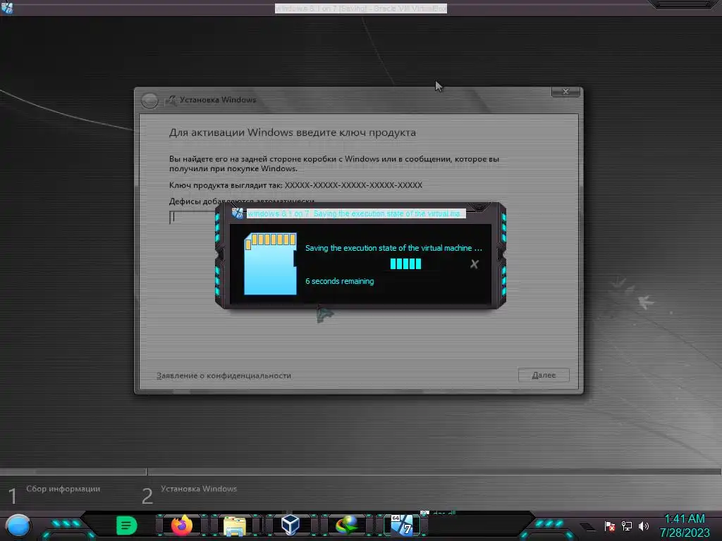Select the running Windows 7 VM taskbar button
Image resolution: width=722 pixels, height=541 pixels.
(403, 525)
